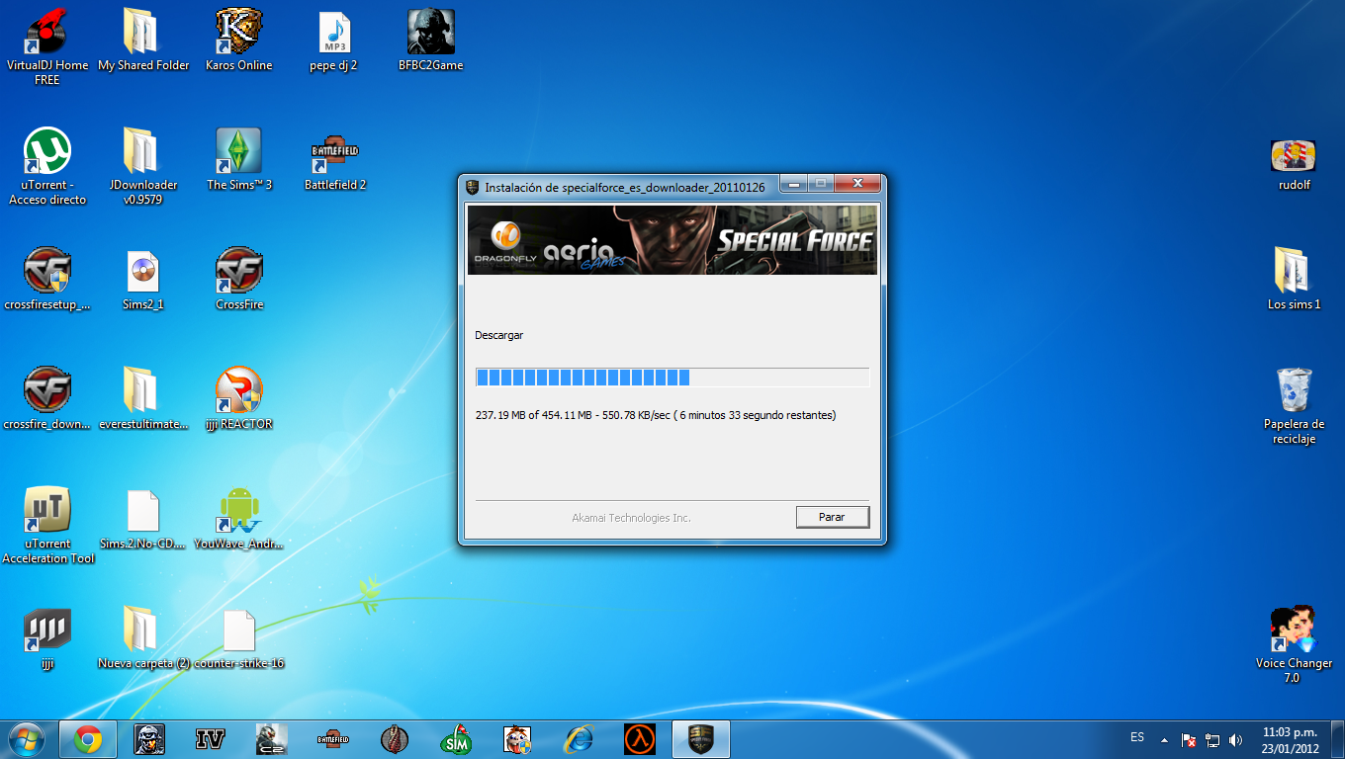Select the Sims.2.No-CD file icon
This screenshot has width=1345, height=759.
click(x=143, y=519)
